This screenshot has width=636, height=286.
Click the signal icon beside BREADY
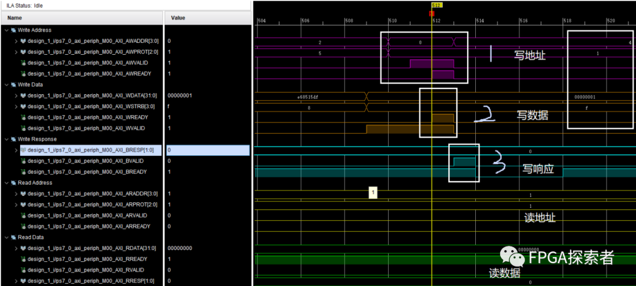(23, 172)
